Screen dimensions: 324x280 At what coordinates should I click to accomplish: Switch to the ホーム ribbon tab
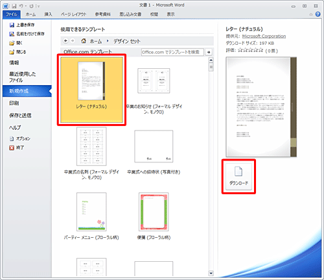pos(30,14)
